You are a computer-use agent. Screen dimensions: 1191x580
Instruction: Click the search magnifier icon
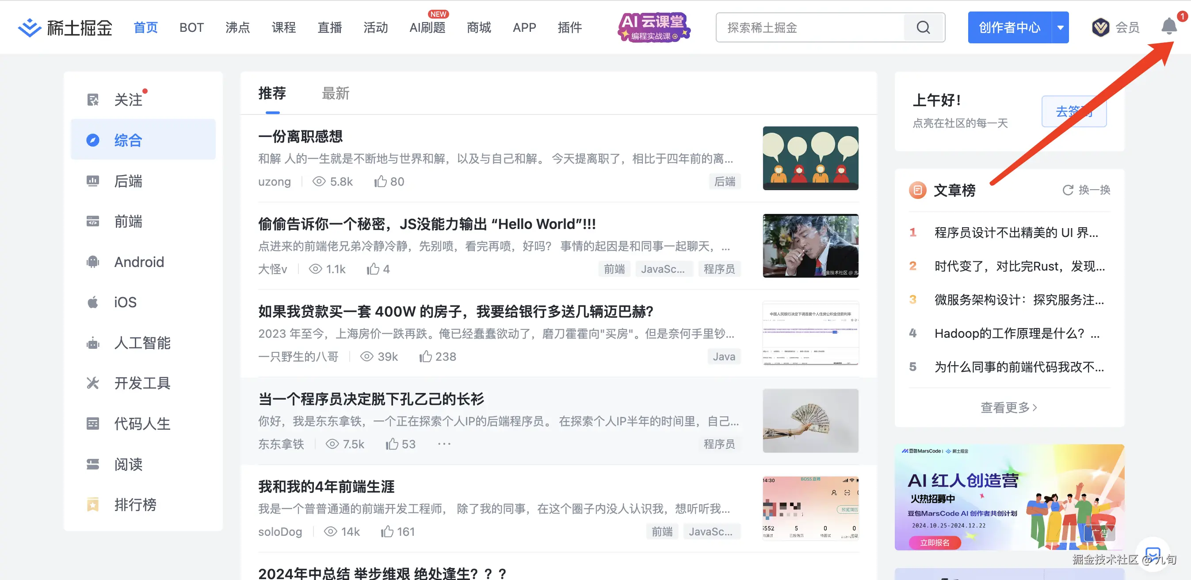(x=923, y=27)
